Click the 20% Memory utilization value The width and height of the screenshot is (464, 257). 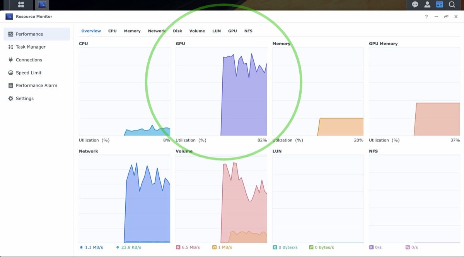(x=359, y=140)
